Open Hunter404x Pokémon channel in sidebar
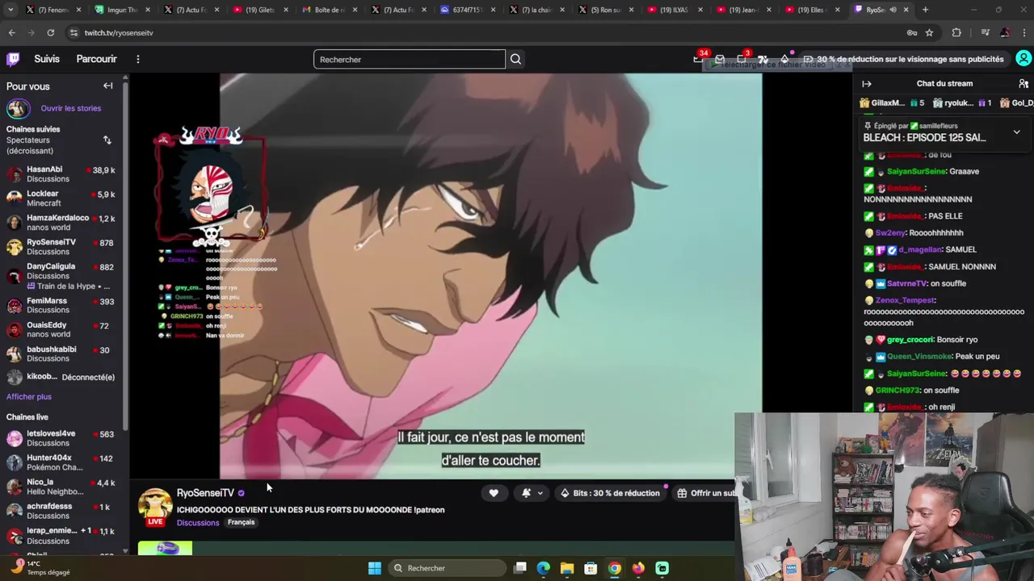1034x581 pixels. coord(61,462)
